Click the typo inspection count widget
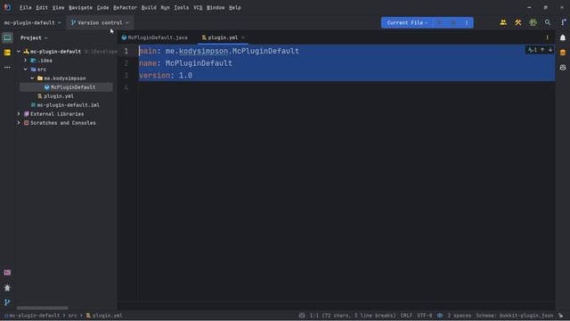 click(x=533, y=50)
